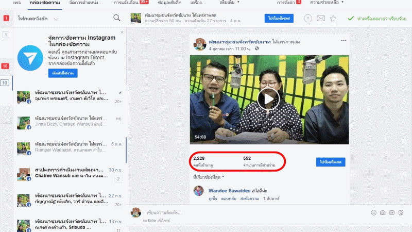
Task: Click the camera icon to attach photo
Action: [383, 212]
